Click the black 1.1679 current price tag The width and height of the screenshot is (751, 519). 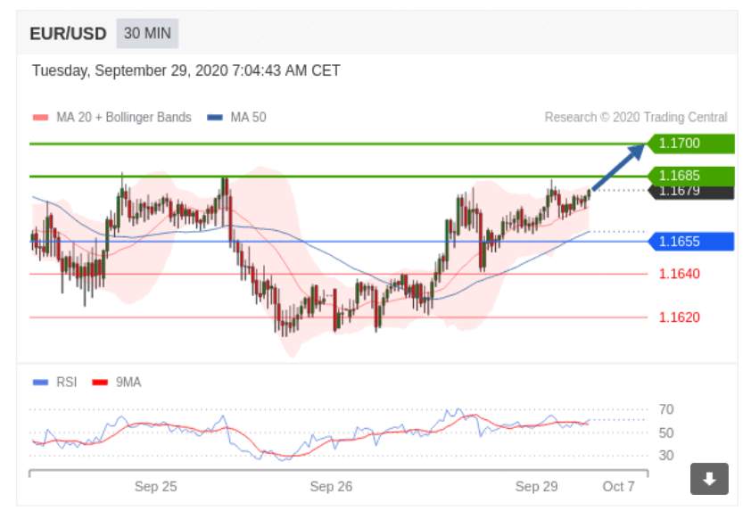(x=690, y=193)
